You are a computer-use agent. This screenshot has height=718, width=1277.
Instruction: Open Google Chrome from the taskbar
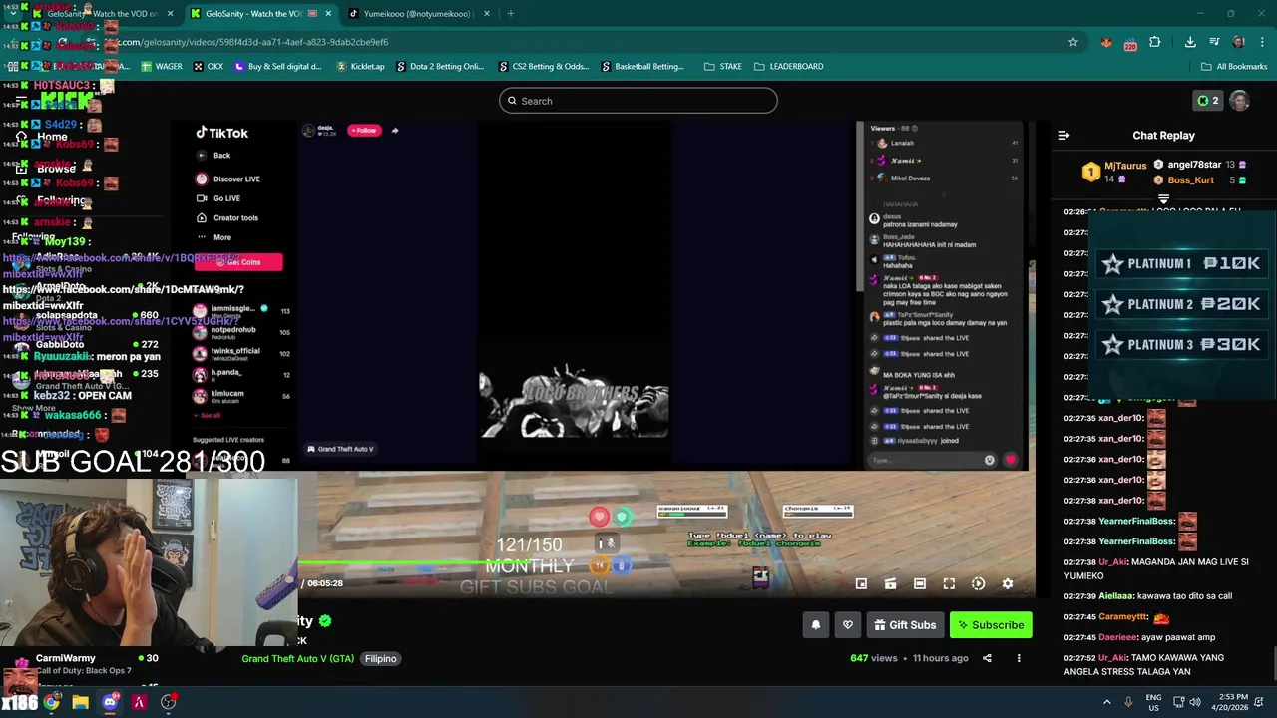pos(51,702)
